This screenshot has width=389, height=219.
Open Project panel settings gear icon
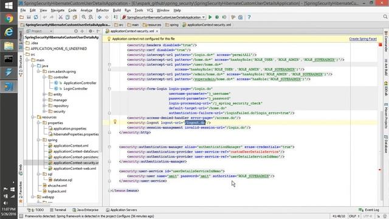pos(91,31)
